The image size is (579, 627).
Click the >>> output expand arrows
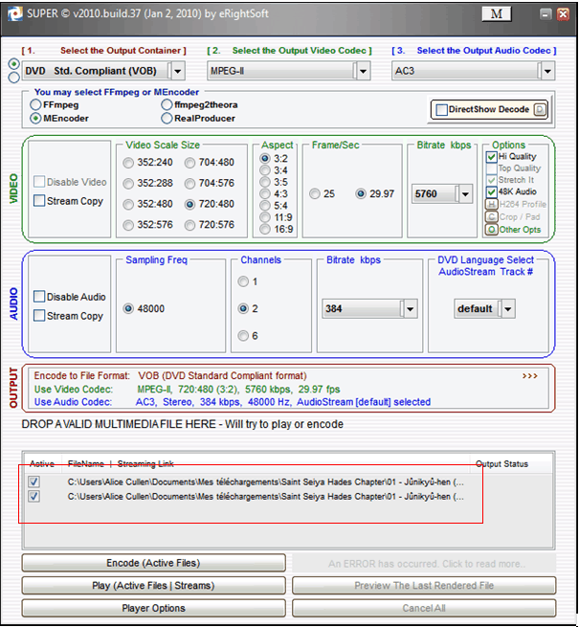coord(529,376)
